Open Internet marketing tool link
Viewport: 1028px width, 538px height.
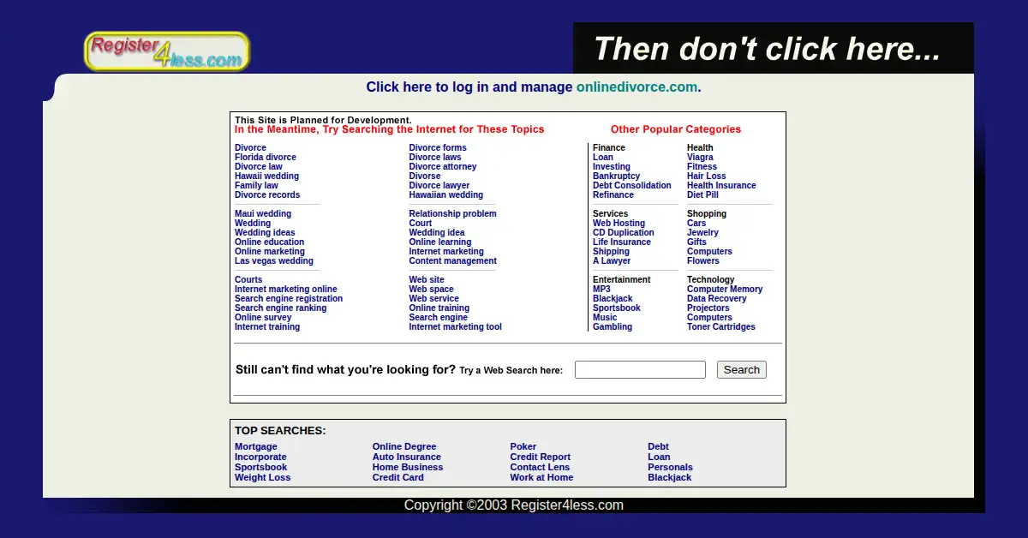456,327
